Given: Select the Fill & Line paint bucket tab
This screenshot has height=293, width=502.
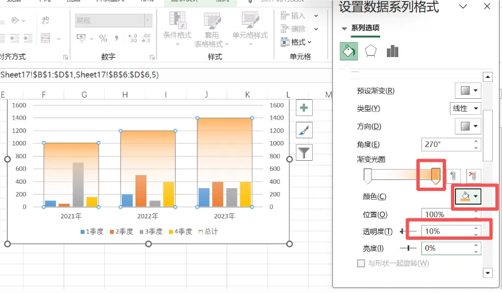Looking at the screenshot, I should point(348,51).
